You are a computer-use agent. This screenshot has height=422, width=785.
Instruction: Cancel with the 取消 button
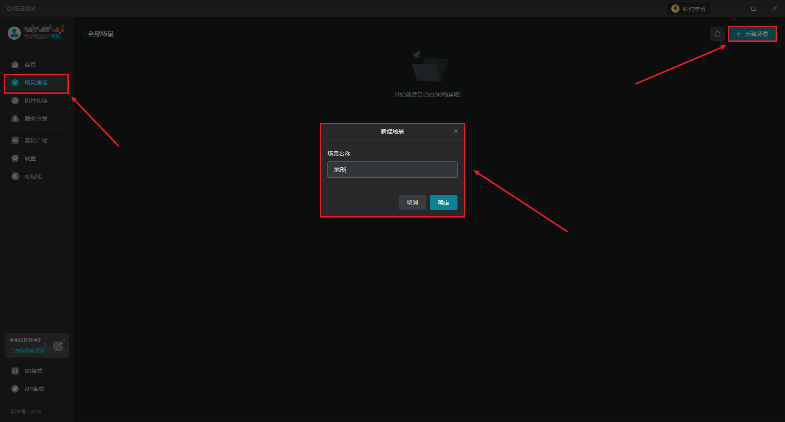coord(412,202)
